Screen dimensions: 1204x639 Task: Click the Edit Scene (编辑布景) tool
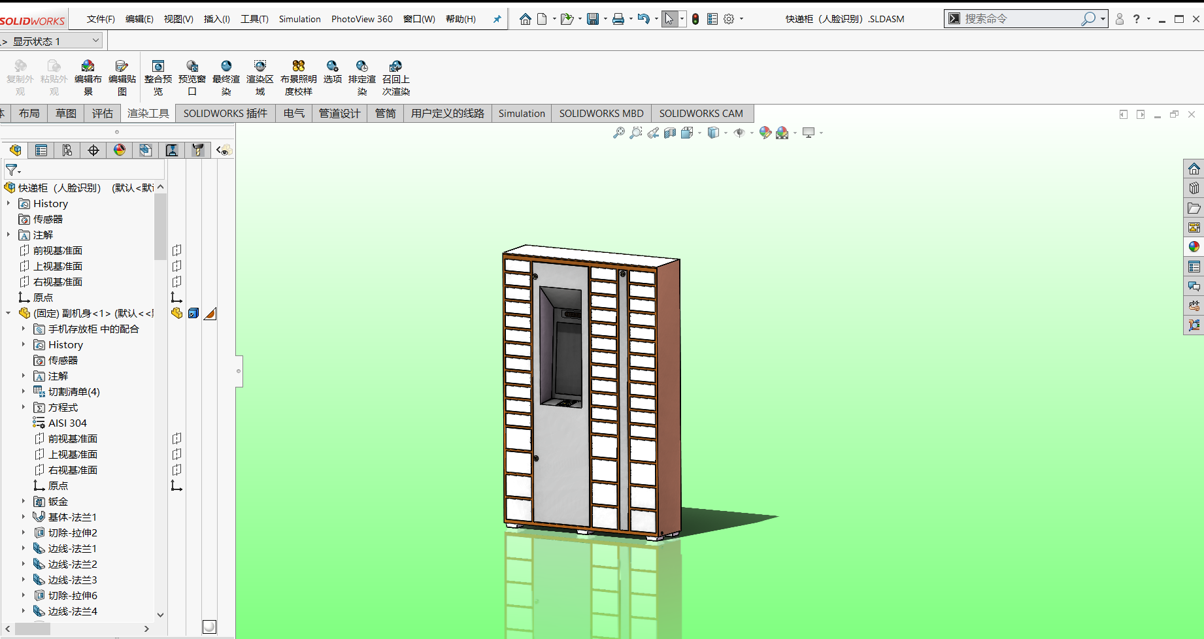[x=88, y=78]
